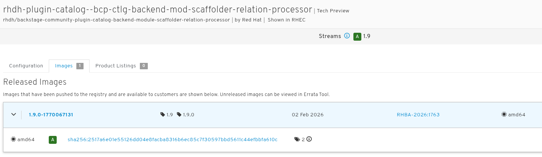Image resolution: width=542 pixels, height=157 pixels.
Task: Click the Images count badge showing 1
Action: 80,66
